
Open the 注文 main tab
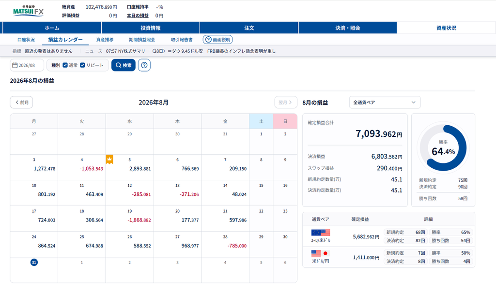(249, 28)
